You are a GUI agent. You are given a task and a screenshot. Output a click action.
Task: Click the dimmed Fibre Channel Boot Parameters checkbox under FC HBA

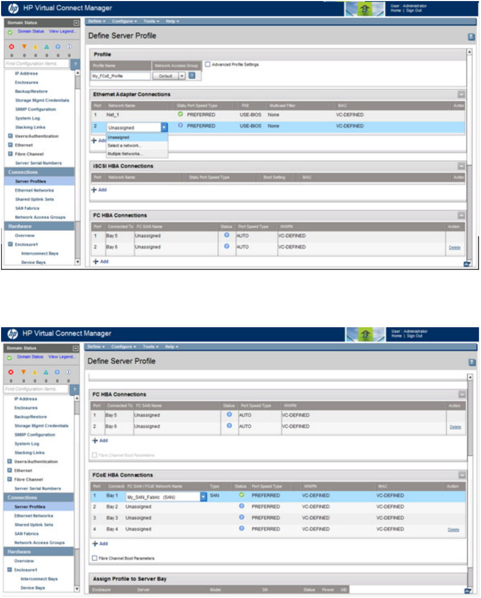click(94, 455)
